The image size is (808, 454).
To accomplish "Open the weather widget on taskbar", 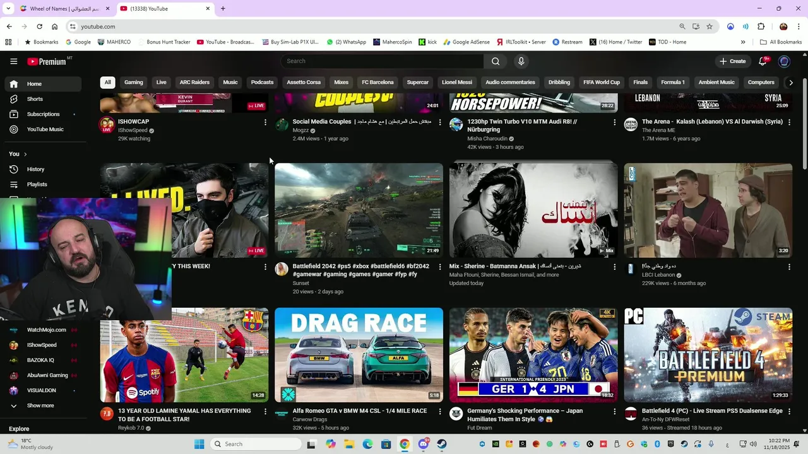I will point(30,444).
